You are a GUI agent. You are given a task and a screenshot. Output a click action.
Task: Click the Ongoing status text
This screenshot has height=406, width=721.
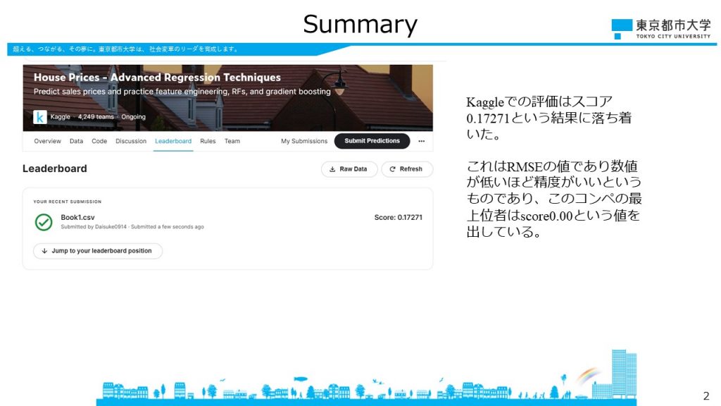[x=133, y=117]
